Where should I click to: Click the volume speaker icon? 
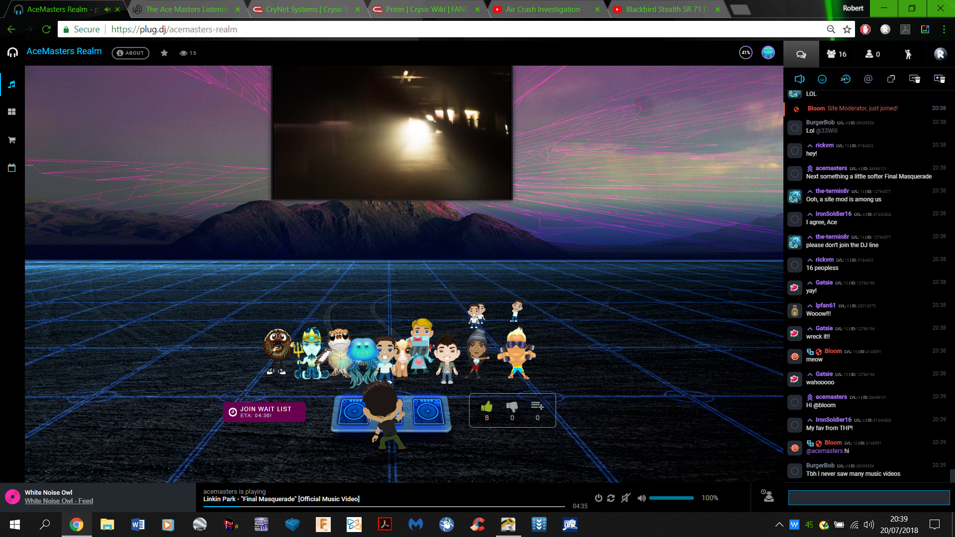point(642,498)
